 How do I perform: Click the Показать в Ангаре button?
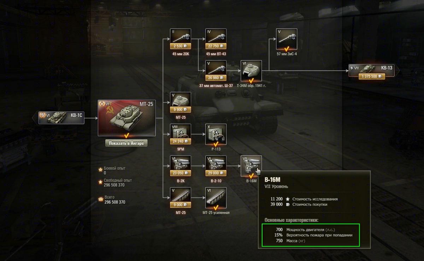pos(126,143)
